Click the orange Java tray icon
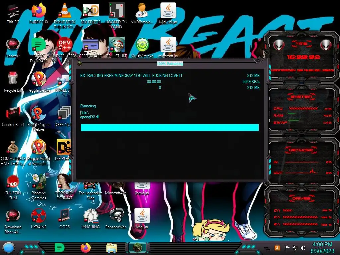Viewport: 340px width, 255px height. [x=277, y=248]
